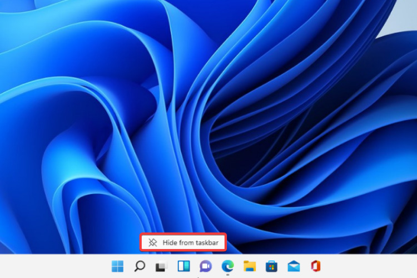The image size is (417, 278).
Task: Open the Windows Start menu
Action: pos(118,266)
